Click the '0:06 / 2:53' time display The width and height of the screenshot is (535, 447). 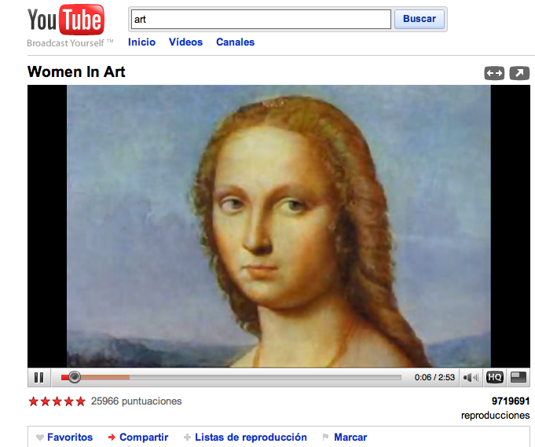click(x=434, y=377)
